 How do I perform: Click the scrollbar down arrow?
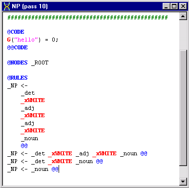click(183, 182)
